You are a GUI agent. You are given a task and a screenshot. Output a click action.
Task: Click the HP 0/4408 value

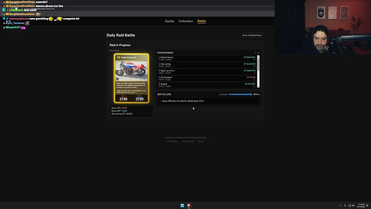[251, 78]
